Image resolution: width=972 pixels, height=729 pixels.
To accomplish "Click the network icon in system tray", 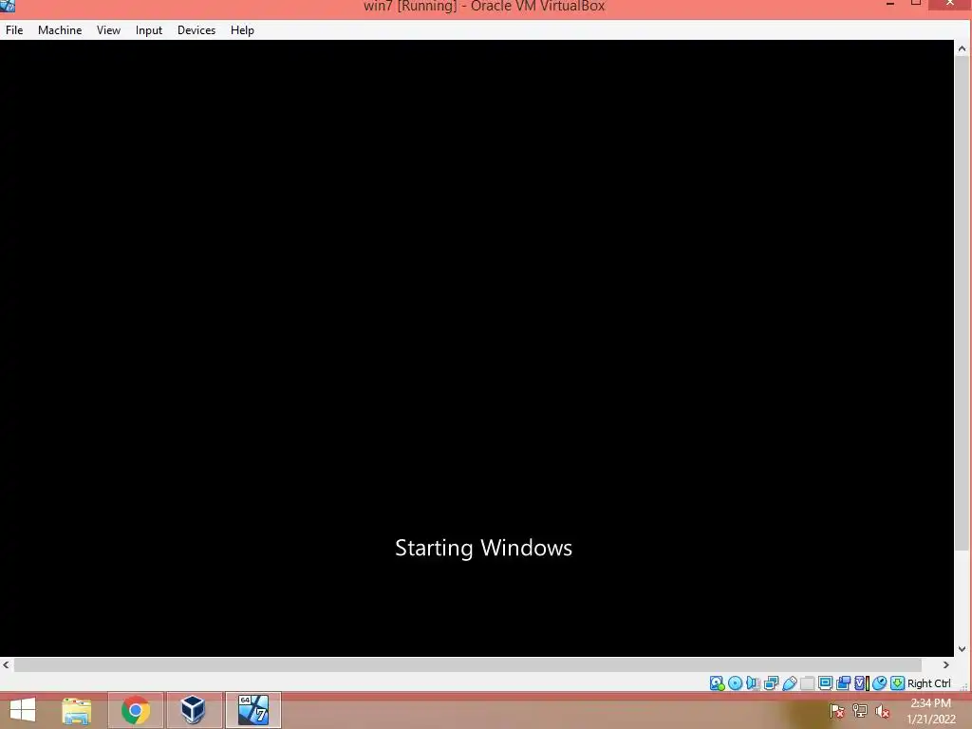I will click(860, 711).
